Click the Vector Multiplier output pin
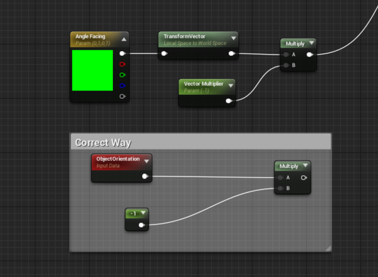This screenshot has width=378, height=277. 228,101
